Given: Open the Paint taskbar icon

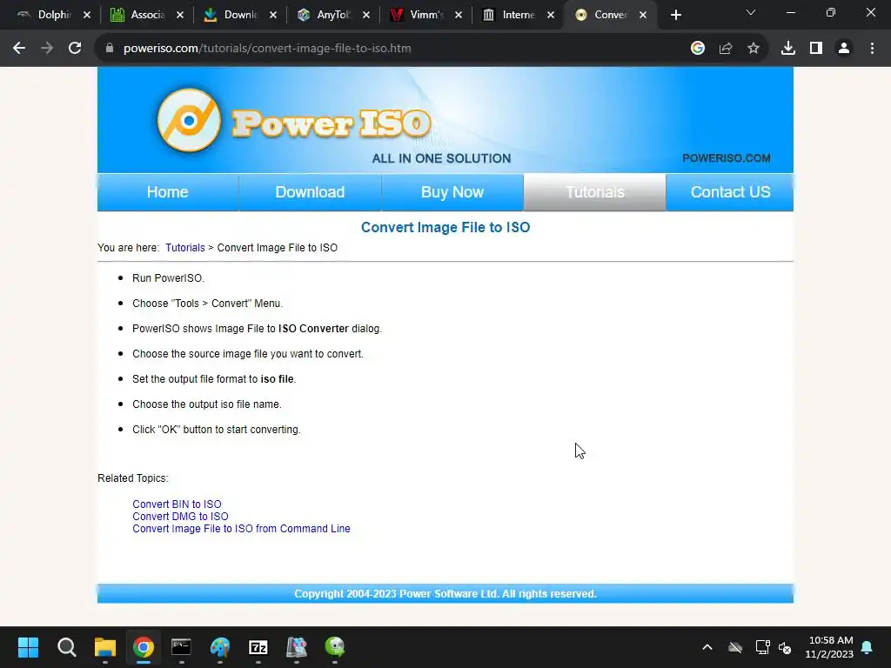Looking at the screenshot, I should pyautogui.click(x=220, y=647).
